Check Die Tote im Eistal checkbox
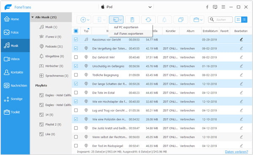Image resolution: width=253 pixels, height=155 pixels. [x=76, y=92]
